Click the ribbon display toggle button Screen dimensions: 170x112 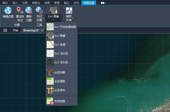pos(103,3)
